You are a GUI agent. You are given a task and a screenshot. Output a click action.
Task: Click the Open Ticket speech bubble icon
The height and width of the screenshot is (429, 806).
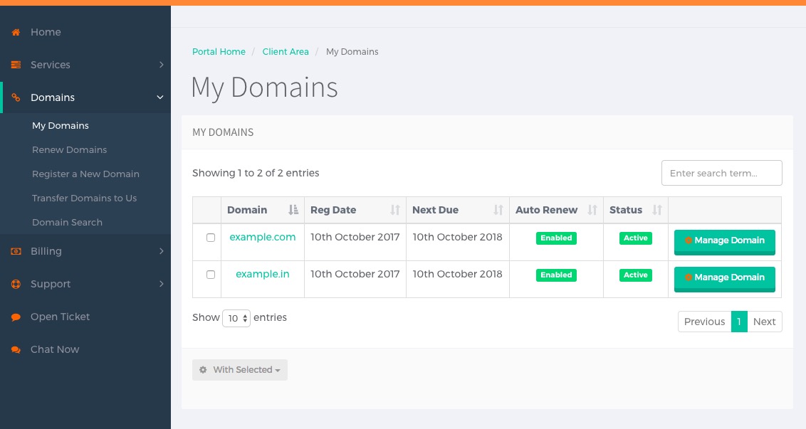click(x=16, y=317)
